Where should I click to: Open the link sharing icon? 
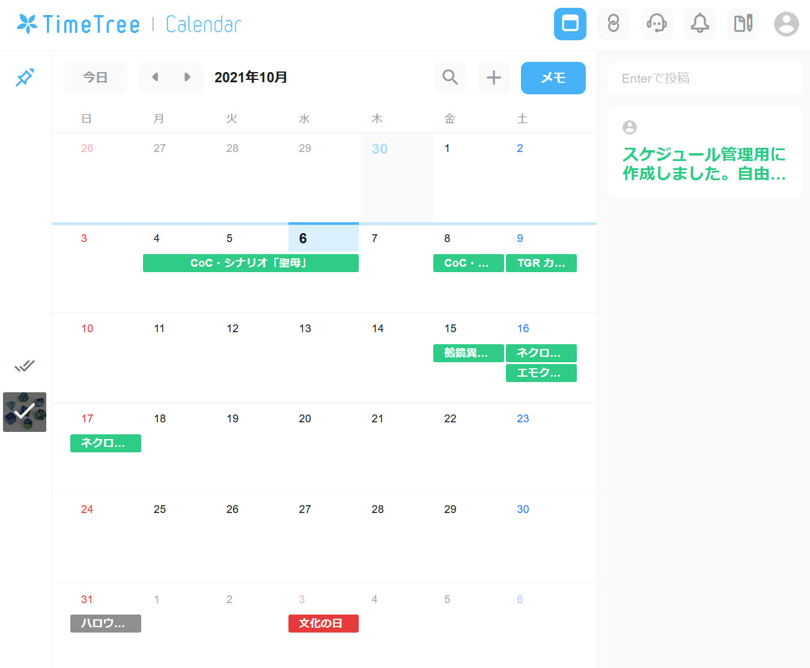coord(614,24)
